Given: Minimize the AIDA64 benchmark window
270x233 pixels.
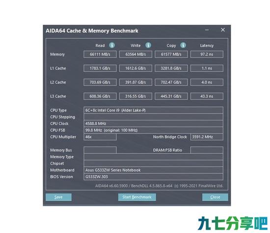Looking at the screenshot, I should tap(207, 30).
